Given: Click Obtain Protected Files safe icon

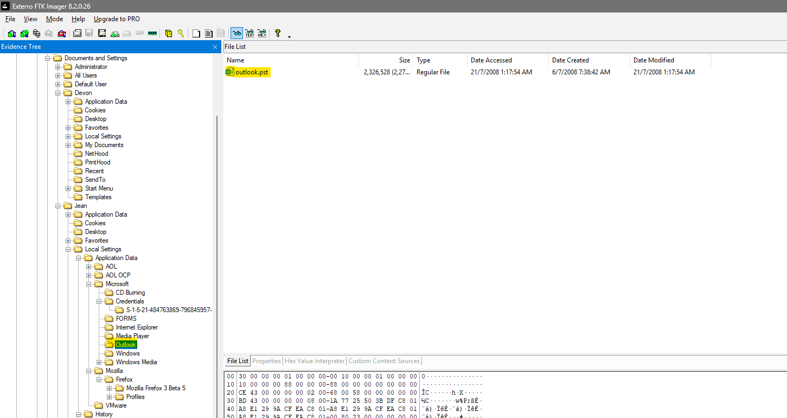Looking at the screenshot, I should [x=169, y=33].
